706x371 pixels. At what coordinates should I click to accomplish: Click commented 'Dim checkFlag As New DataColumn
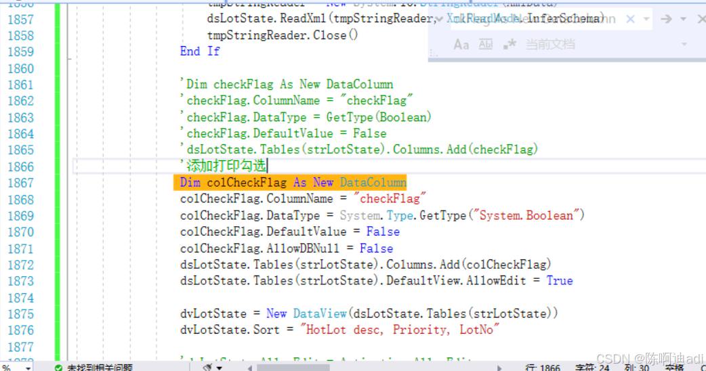point(287,84)
